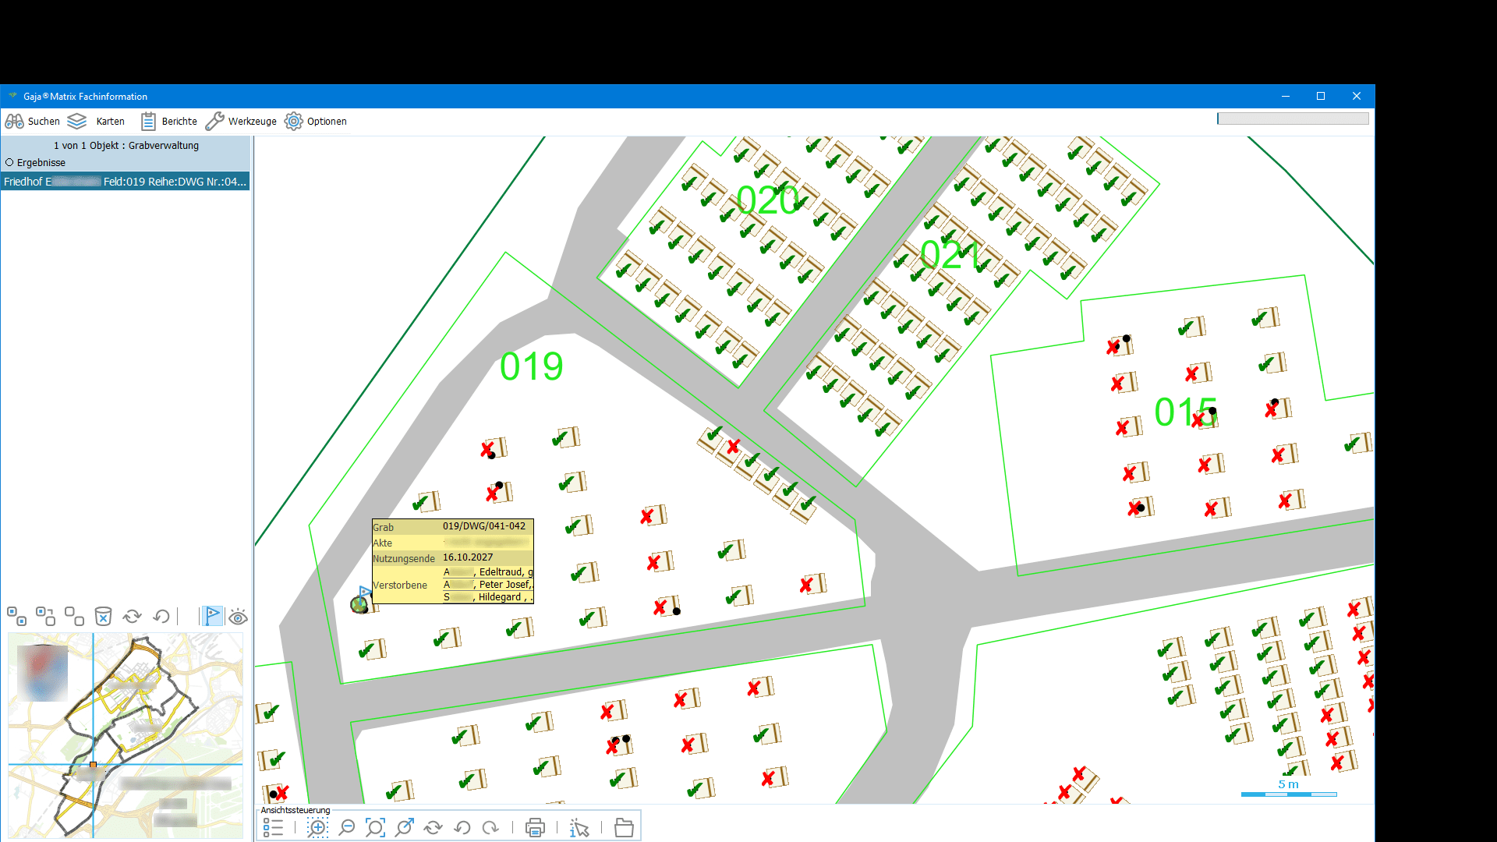Screen dimensions: 1497x842
Task: Click the progress bar at top right
Action: click(x=1292, y=119)
